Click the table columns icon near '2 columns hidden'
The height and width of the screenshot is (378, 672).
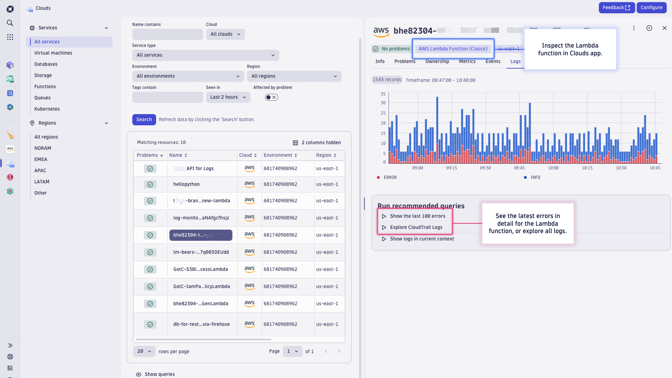pyautogui.click(x=295, y=142)
